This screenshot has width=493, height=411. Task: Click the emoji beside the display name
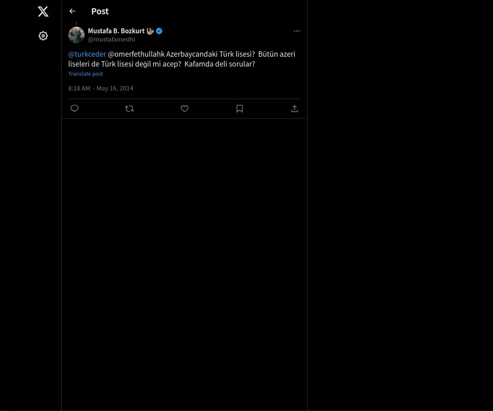(x=150, y=31)
